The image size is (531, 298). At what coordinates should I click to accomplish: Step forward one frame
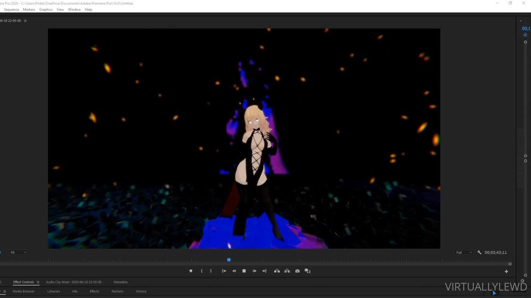(x=254, y=271)
